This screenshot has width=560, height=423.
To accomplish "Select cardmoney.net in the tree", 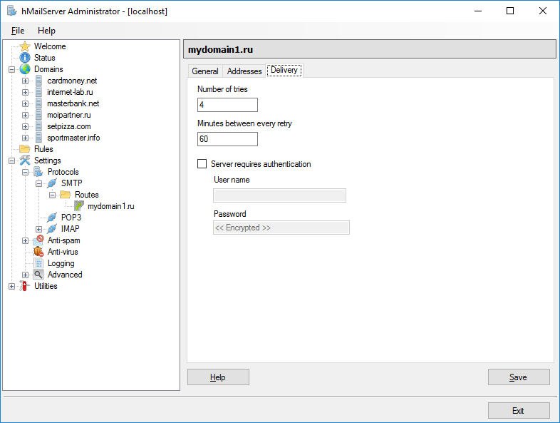I will point(72,81).
